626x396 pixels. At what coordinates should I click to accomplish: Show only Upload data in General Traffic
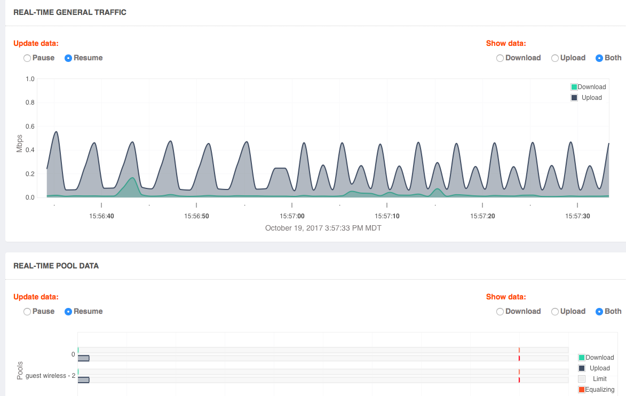(555, 58)
